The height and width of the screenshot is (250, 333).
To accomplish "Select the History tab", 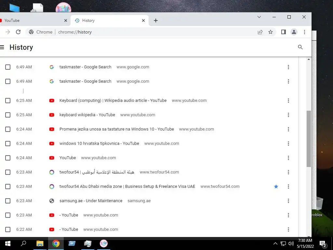I will click(x=110, y=21).
